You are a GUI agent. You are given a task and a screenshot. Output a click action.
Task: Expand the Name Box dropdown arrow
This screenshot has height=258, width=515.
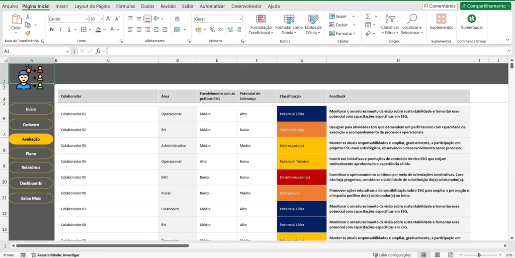tap(67, 51)
